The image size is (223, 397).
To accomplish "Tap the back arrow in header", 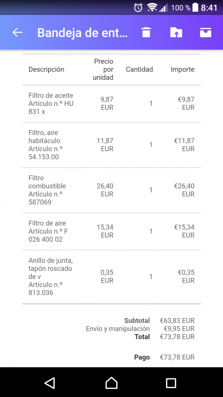I will pos(17,32).
